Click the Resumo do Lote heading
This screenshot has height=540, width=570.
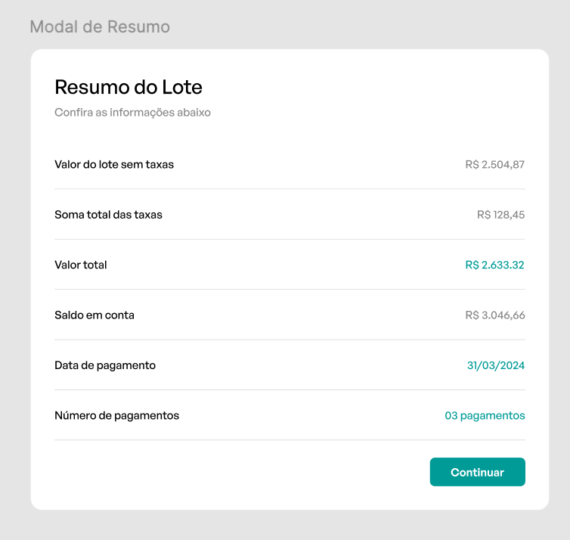[129, 87]
